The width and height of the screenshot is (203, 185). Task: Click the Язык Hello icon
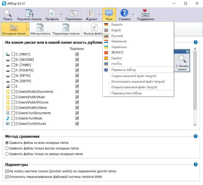[109, 13]
